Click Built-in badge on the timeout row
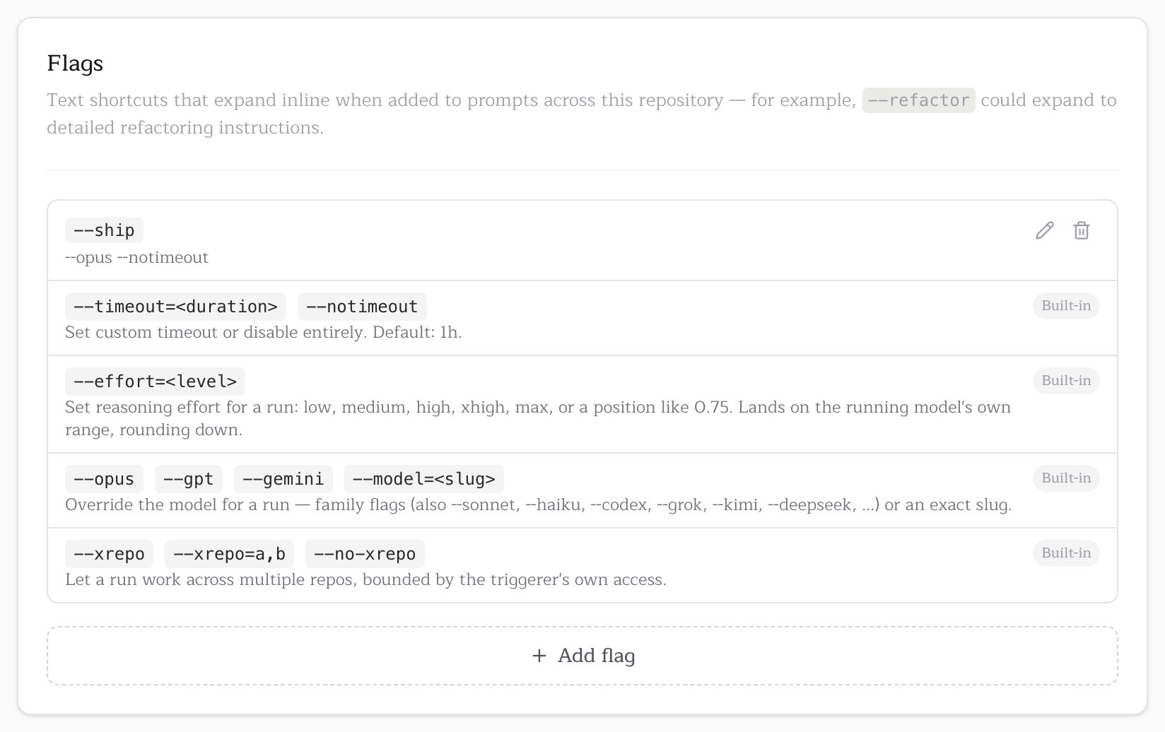This screenshot has width=1165, height=732. coord(1066,306)
